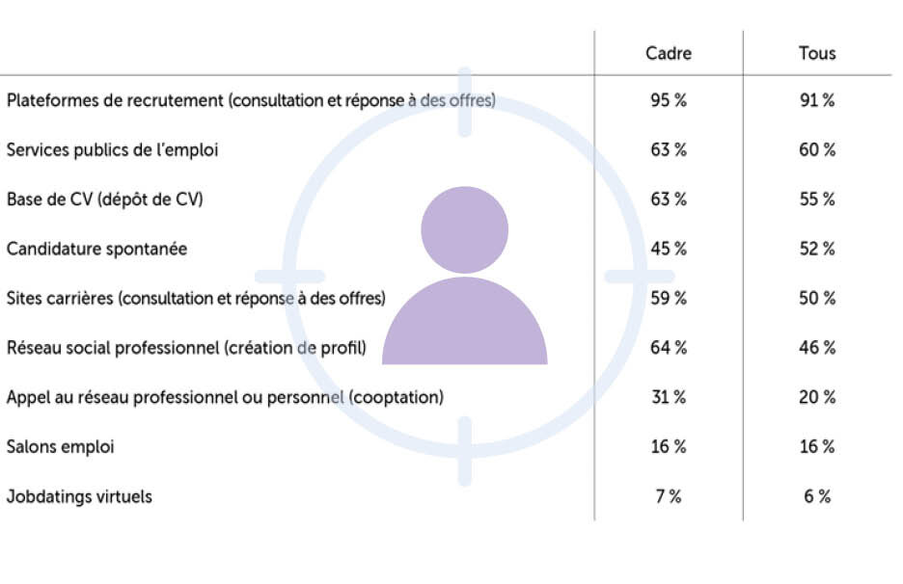Select the Appel au réseau professionnel label
This screenshot has height=584, width=903.
pyautogui.click(x=225, y=397)
